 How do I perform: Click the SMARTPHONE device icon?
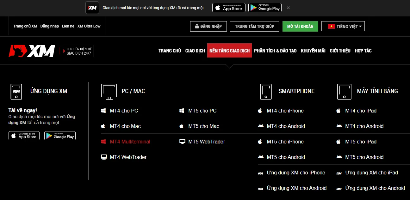[x=266, y=92]
